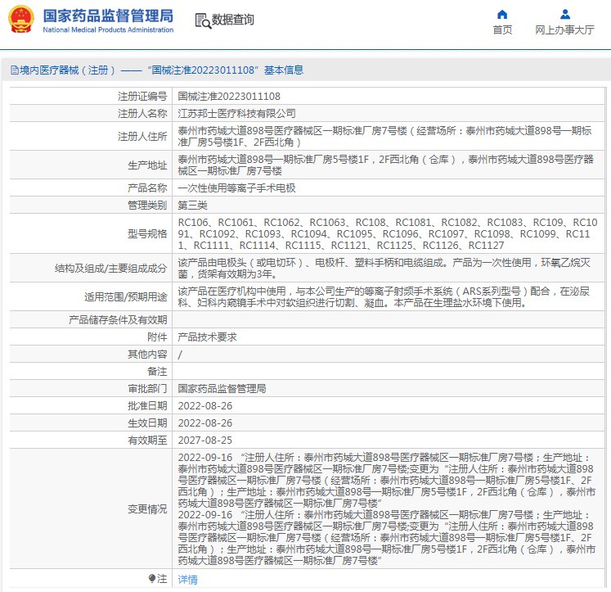This screenshot has height=592, width=611.
Task: Click the registrant name 江苏邦士医疗科技有限公司
Action: point(236,114)
